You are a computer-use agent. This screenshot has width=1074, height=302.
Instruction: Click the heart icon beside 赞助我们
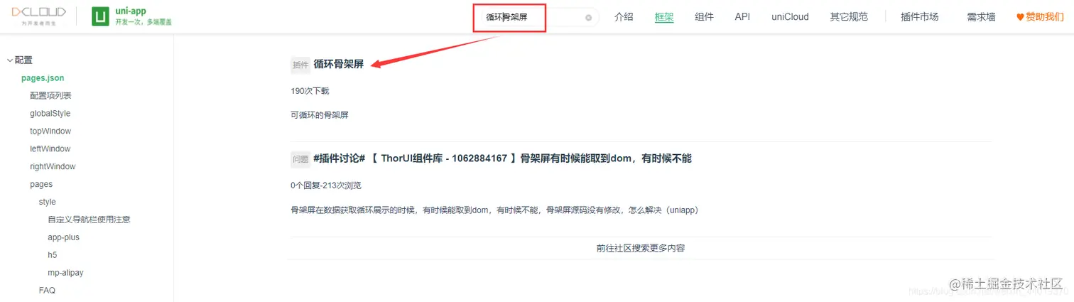(x=1020, y=17)
